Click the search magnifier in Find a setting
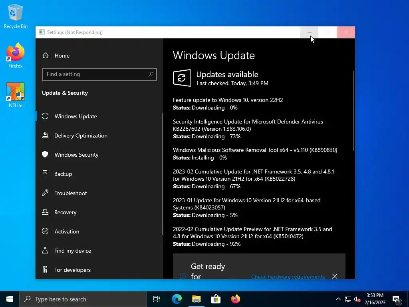Screen dimensions: 409x307 pyautogui.click(x=151, y=74)
